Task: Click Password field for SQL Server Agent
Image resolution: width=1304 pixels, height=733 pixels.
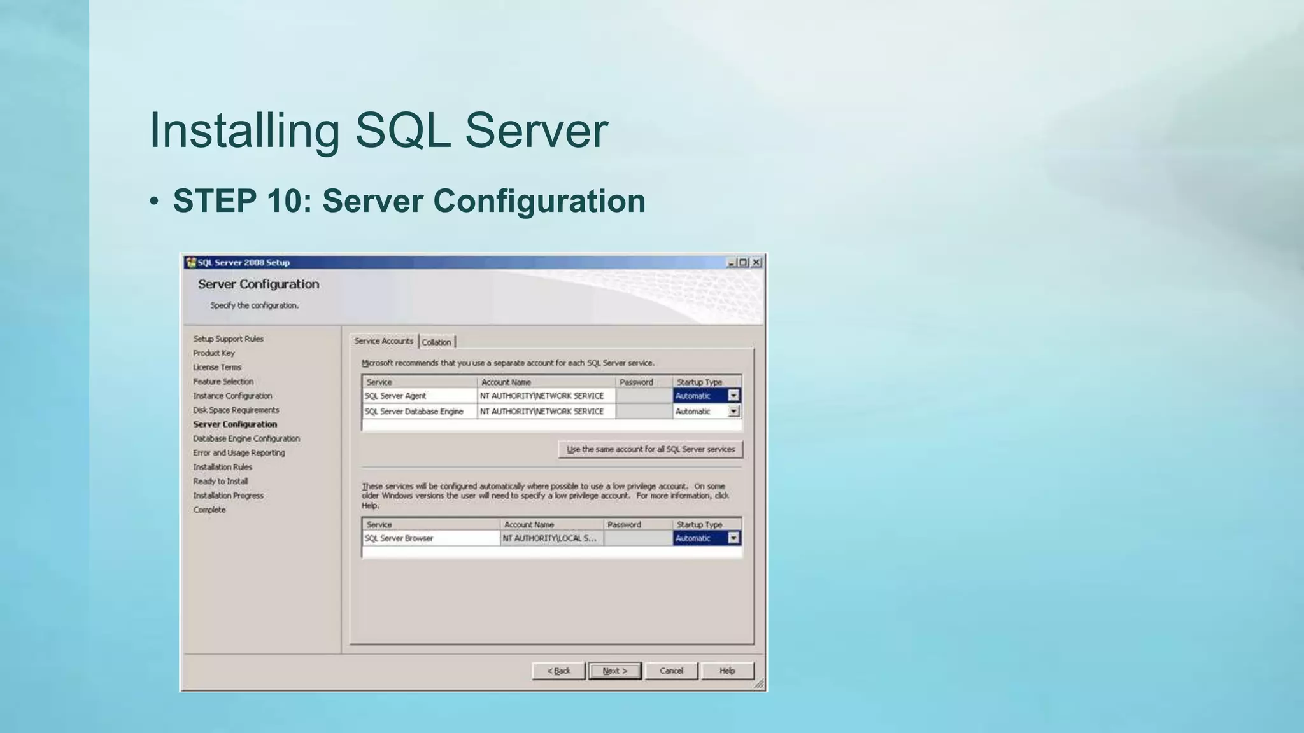Action: pos(644,396)
